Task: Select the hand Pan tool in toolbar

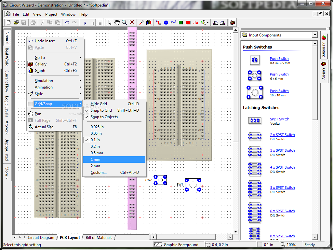Action: tap(117, 22)
